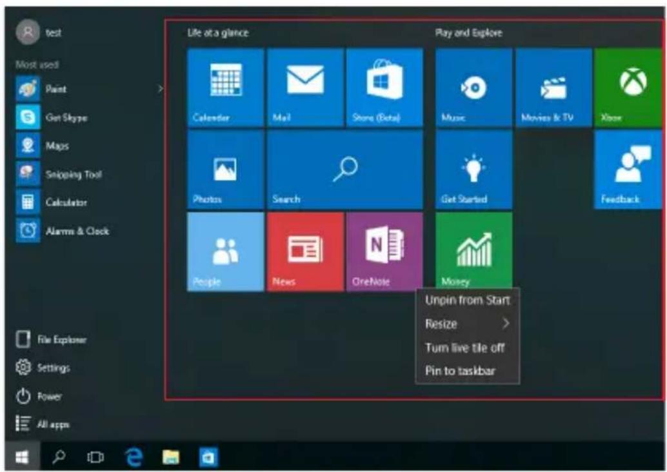Launch Edge browser from taskbar

tap(133, 457)
